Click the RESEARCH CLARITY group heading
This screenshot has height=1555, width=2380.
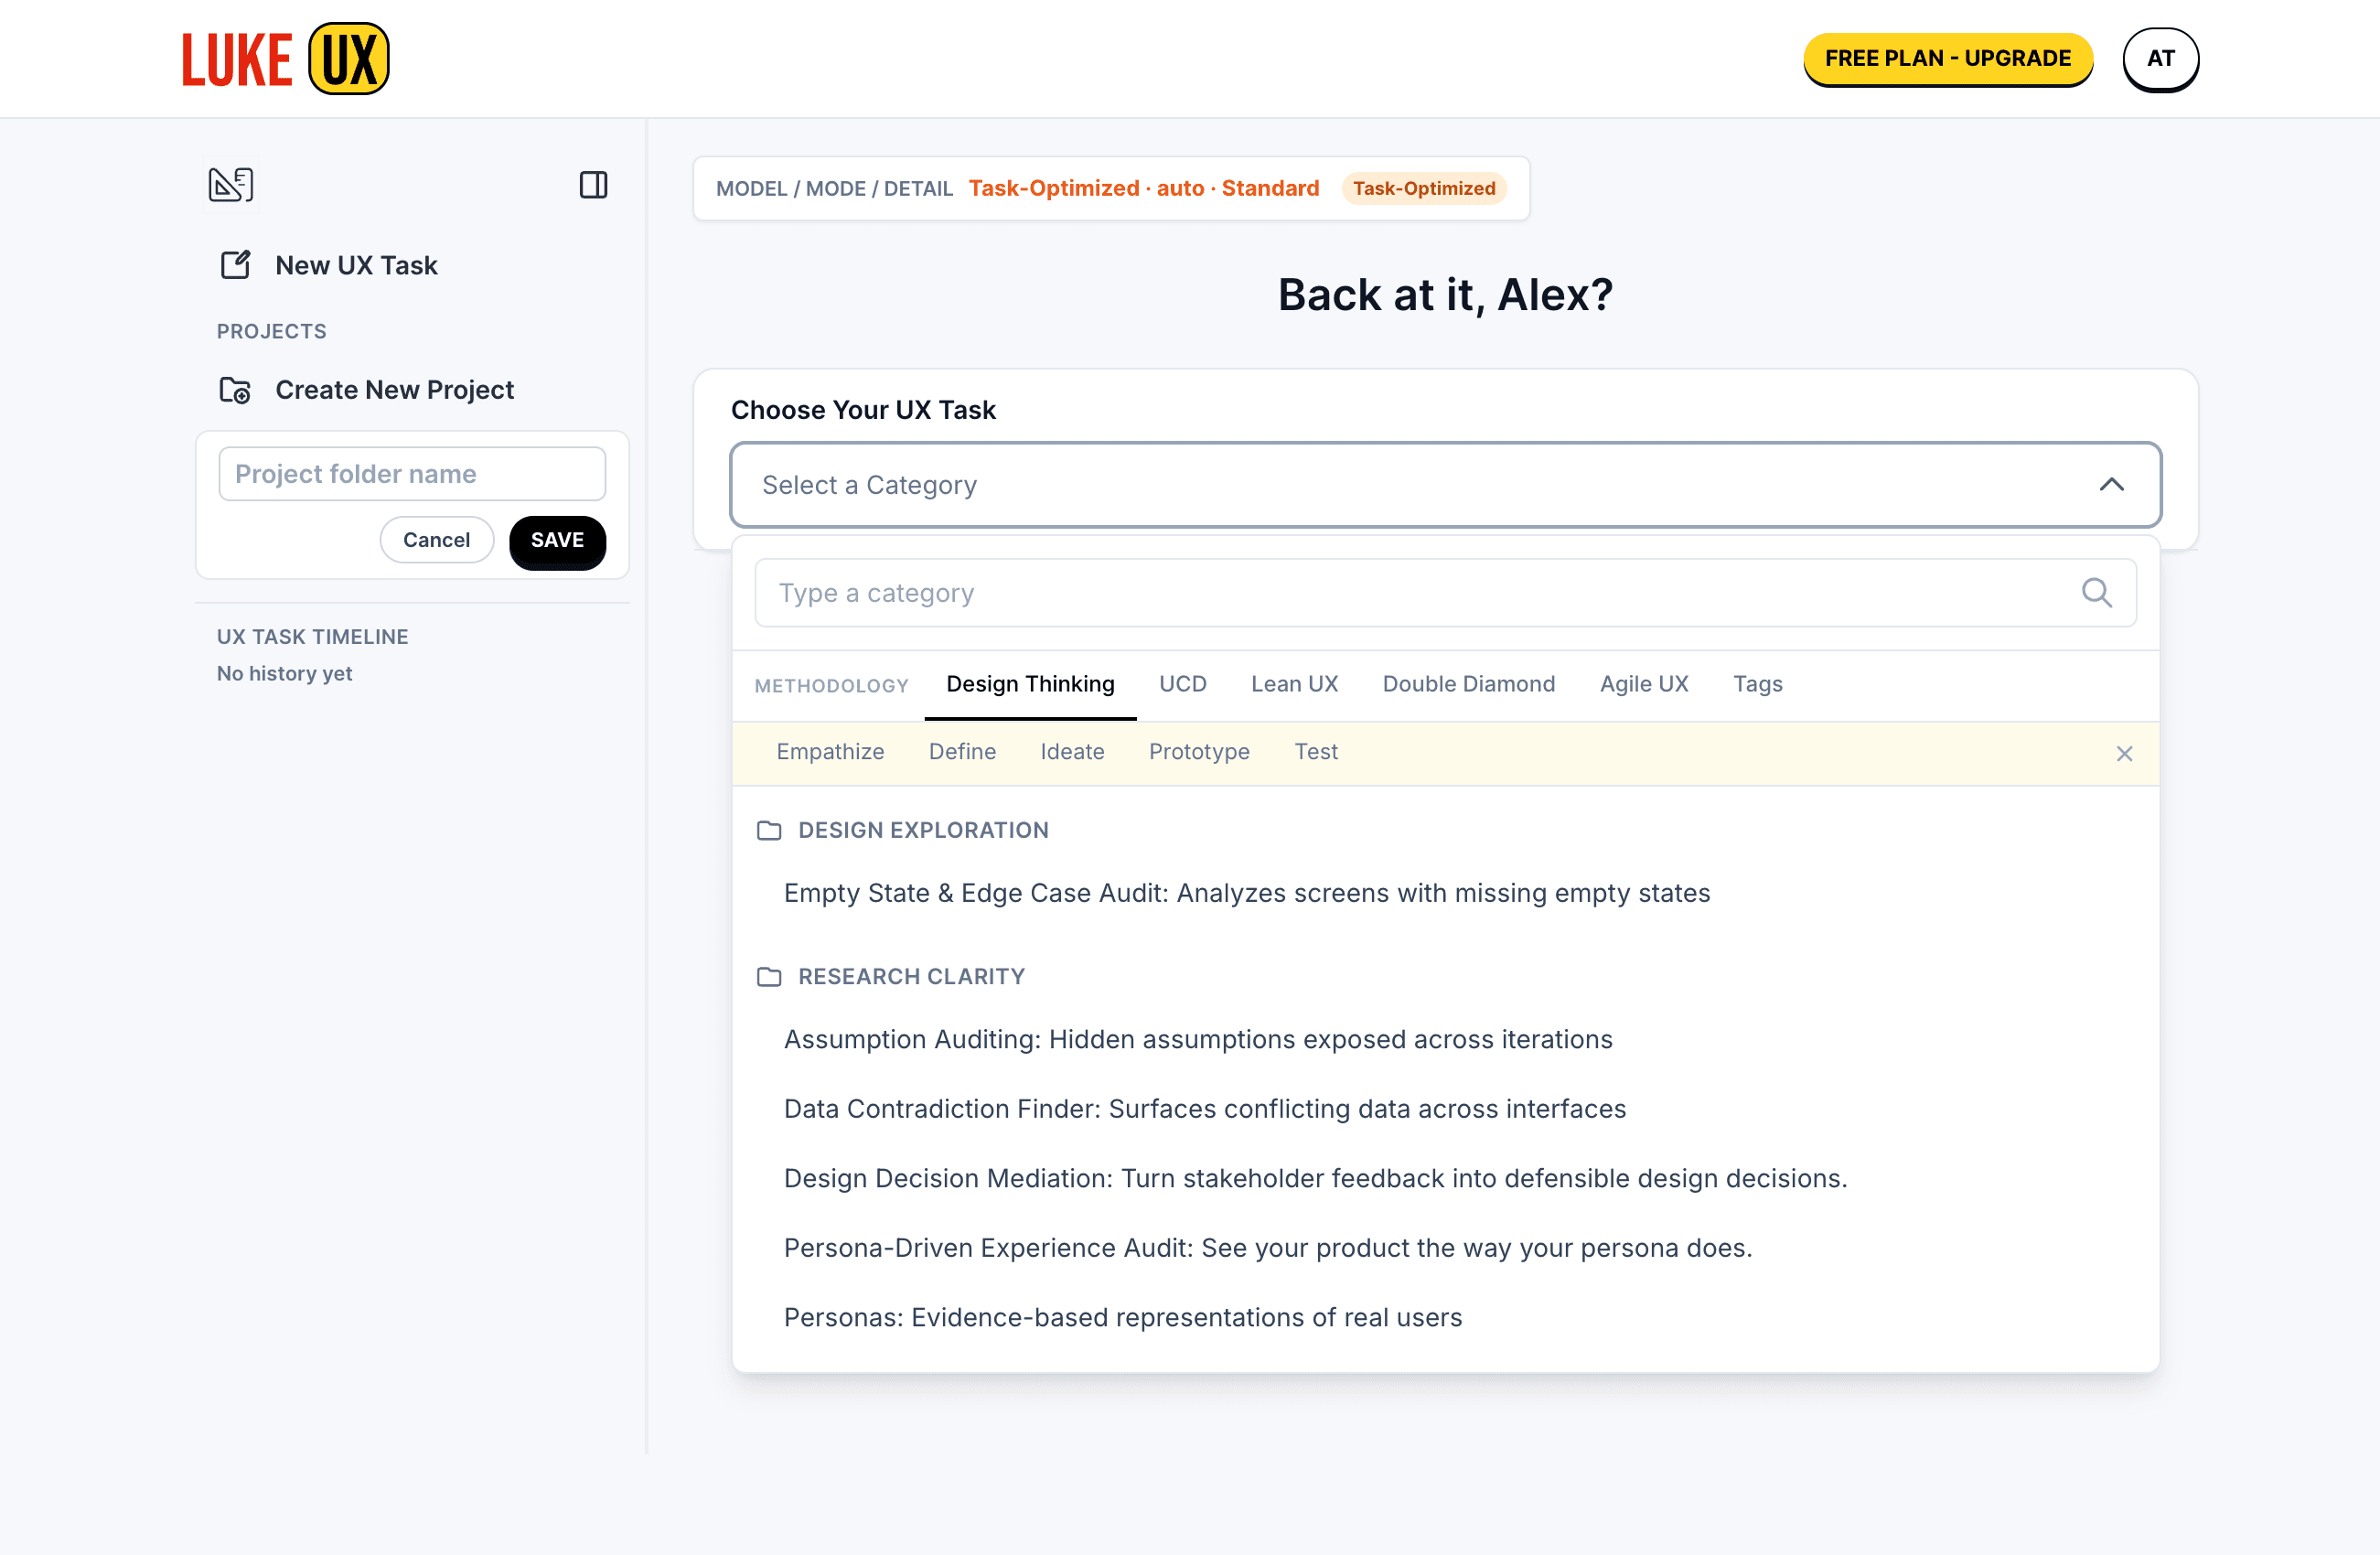point(911,976)
